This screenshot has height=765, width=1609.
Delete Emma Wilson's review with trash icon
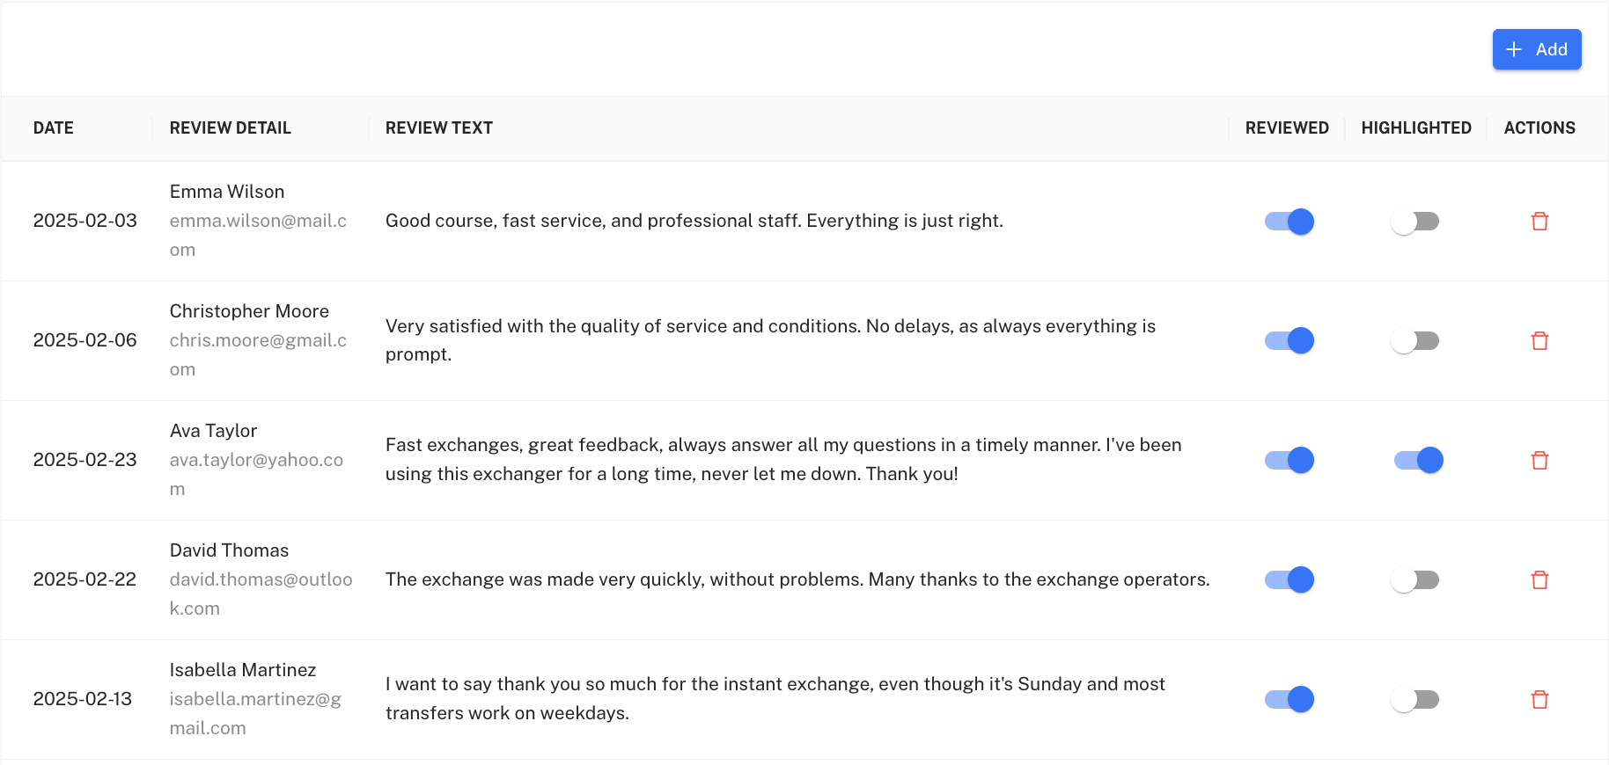pos(1539,221)
